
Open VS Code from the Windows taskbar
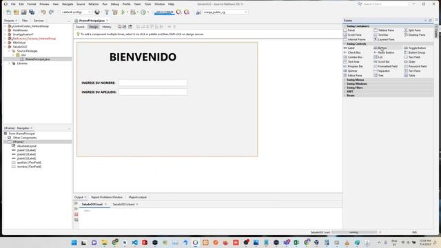[x=134, y=242]
